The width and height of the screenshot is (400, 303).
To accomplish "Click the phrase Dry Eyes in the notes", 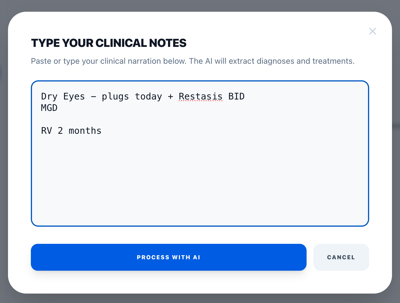I will point(63,96).
